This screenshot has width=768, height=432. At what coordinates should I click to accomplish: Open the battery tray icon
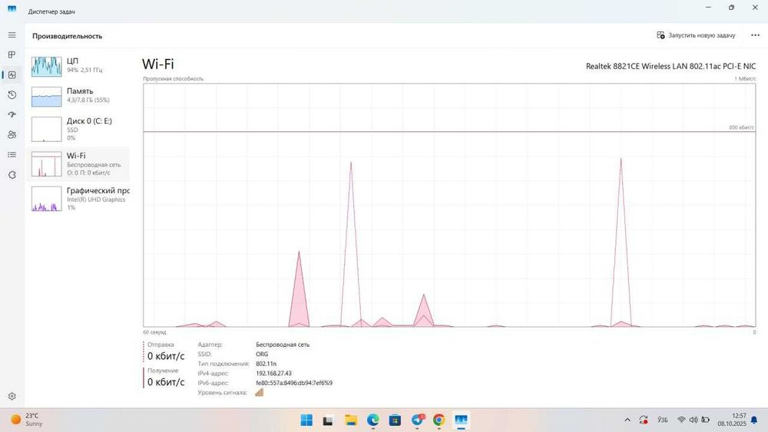705,420
